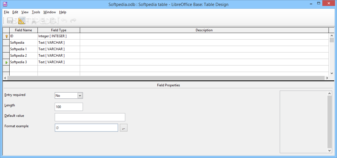Click the table grid scroll up arrow
The image size is (337, 158).
[332, 36]
